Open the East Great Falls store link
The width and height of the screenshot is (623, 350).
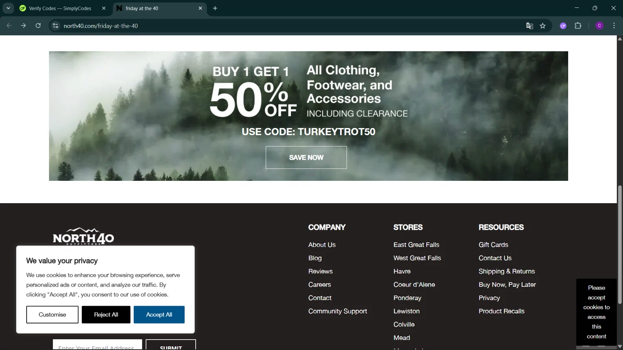click(416, 245)
